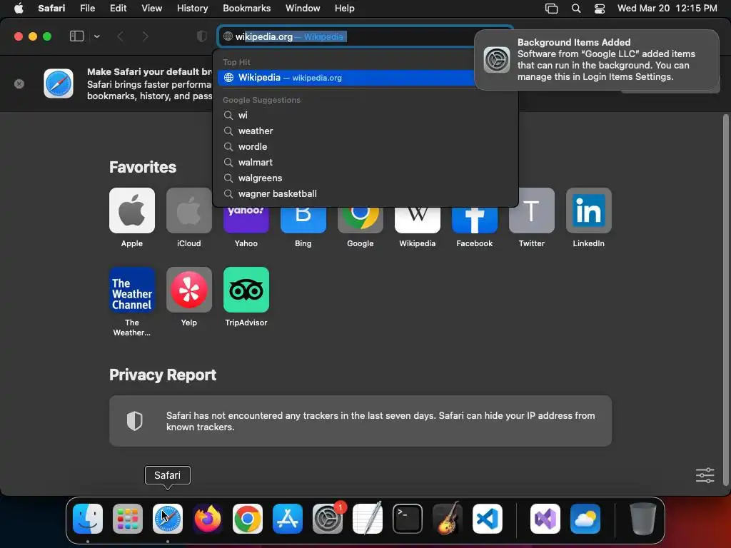Click the Safari icon in the Dock
Viewport: 731px width, 548px height.
point(167,519)
